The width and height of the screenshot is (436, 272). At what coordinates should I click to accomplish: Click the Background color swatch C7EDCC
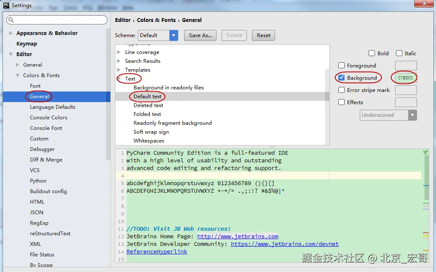[406, 78]
